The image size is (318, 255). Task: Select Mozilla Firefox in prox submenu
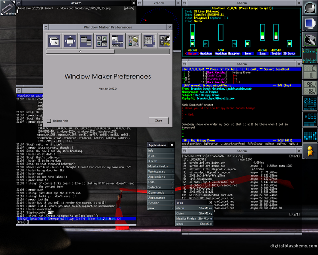(x=194, y=219)
